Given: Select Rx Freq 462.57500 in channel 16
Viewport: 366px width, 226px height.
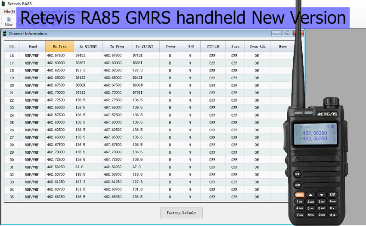Looking at the screenshot, I should [59, 56].
